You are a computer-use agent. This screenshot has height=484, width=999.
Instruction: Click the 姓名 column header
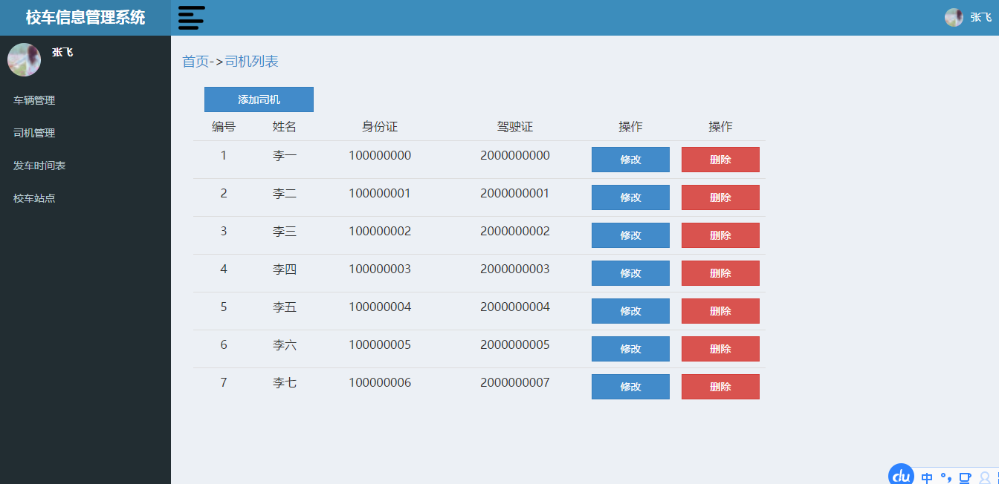(285, 127)
